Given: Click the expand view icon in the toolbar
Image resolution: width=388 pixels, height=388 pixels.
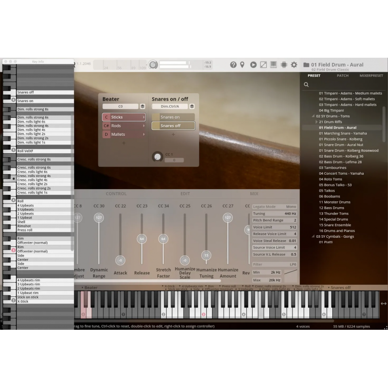Looking at the screenshot, I should click(x=264, y=64).
